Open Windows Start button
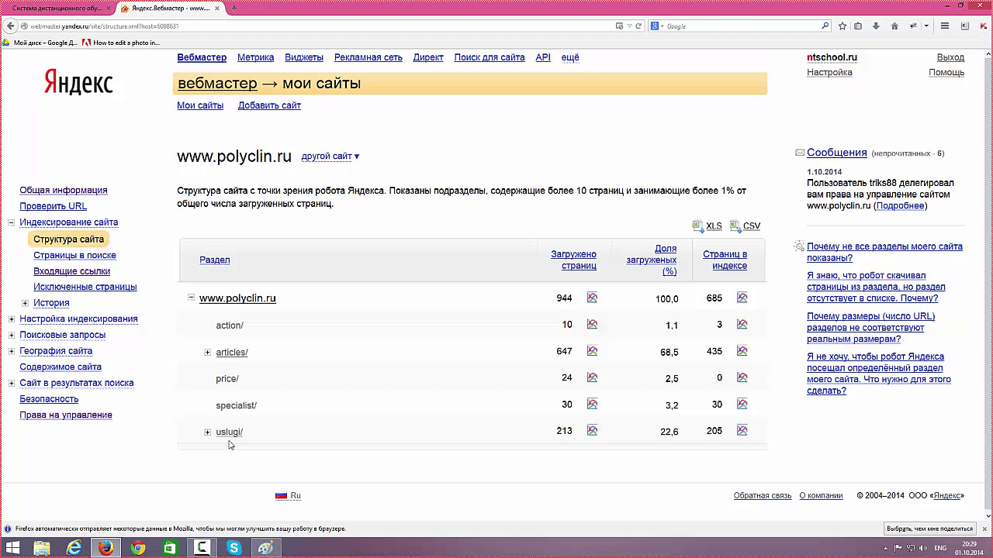 (x=12, y=547)
